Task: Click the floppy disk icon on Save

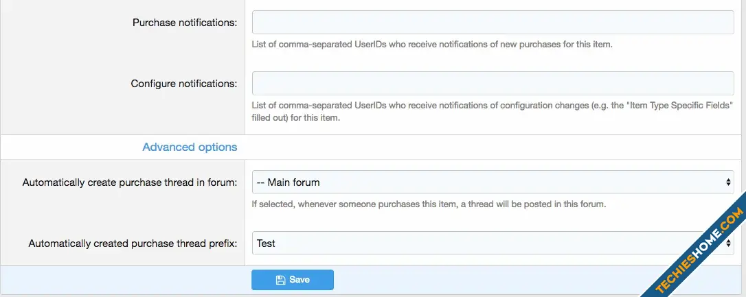Action: pyautogui.click(x=280, y=280)
